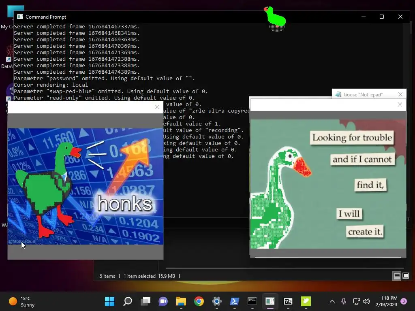The height and width of the screenshot is (311, 415).
Task: Select the active highlighted app on taskbar
Action: click(270, 301)
